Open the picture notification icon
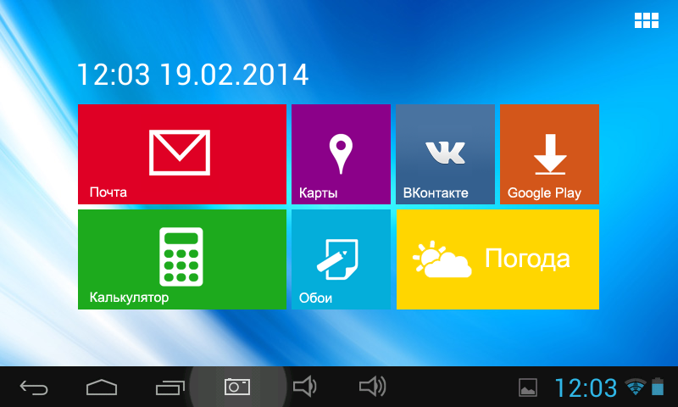This screenshot has width=678, height=407. click(528, 388)
